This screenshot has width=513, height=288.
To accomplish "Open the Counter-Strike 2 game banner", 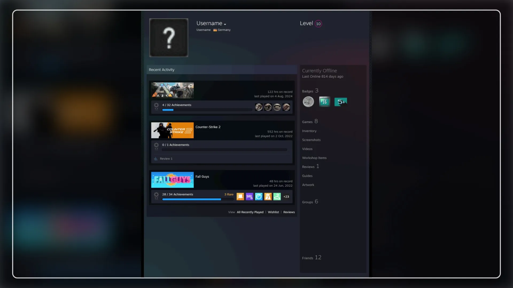I will pyautogui.click(x=172, y=130).
